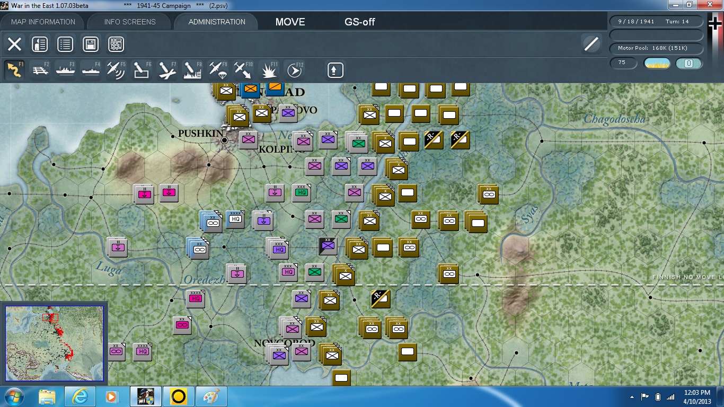
Task: Open the INFO SCREENS tab
Action: click(x=130, y=22)
